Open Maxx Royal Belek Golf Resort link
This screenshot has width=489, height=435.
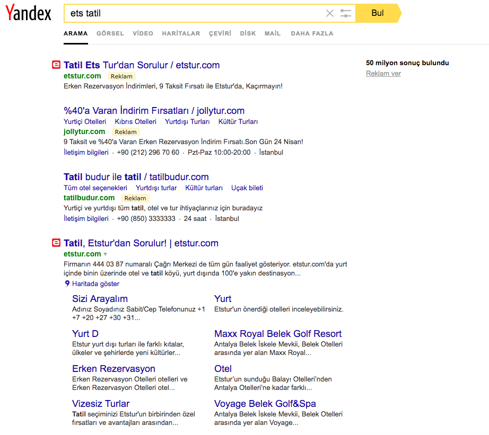(x=278, y=334)
